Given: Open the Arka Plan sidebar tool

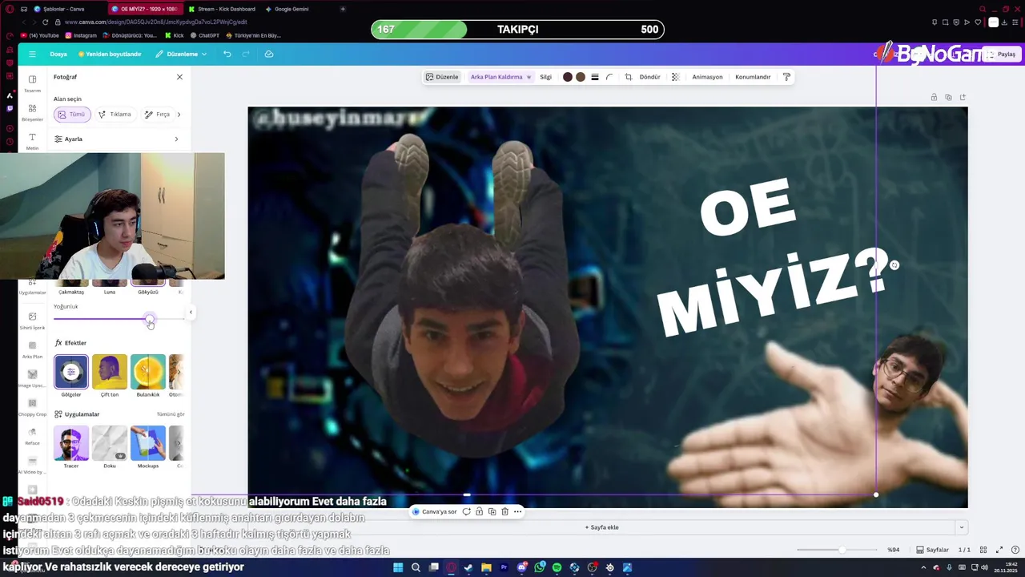Looking at the screenshot, I should pyautogui.click(x=32, y=349).
